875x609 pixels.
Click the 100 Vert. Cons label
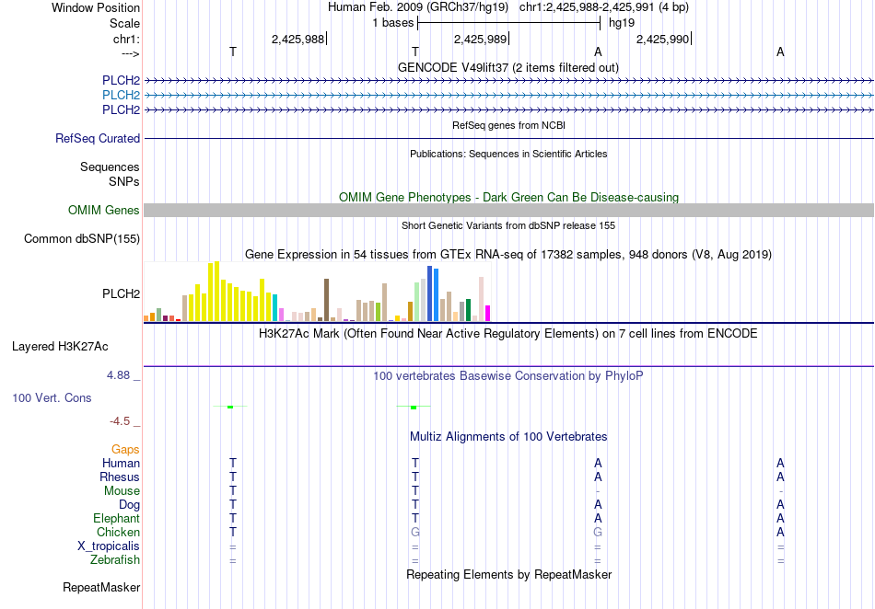52,397
